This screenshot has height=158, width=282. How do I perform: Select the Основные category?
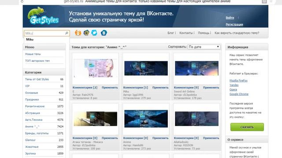(31, 93)
